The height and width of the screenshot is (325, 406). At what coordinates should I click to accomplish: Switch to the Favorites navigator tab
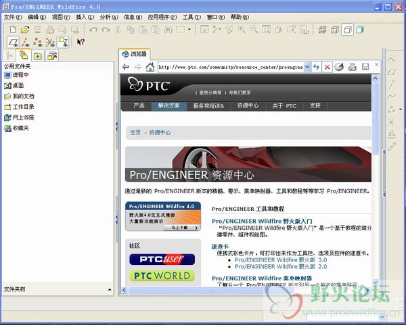click(38, 55)
